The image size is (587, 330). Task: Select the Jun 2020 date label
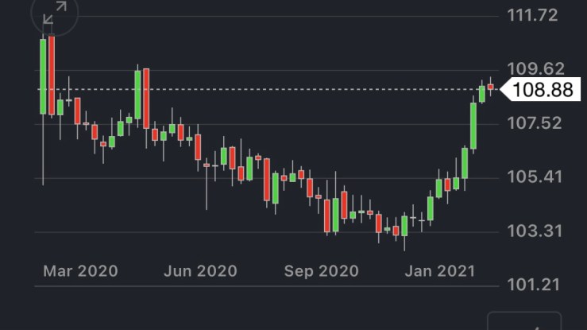pyautogui.click(x=200, y=270)
